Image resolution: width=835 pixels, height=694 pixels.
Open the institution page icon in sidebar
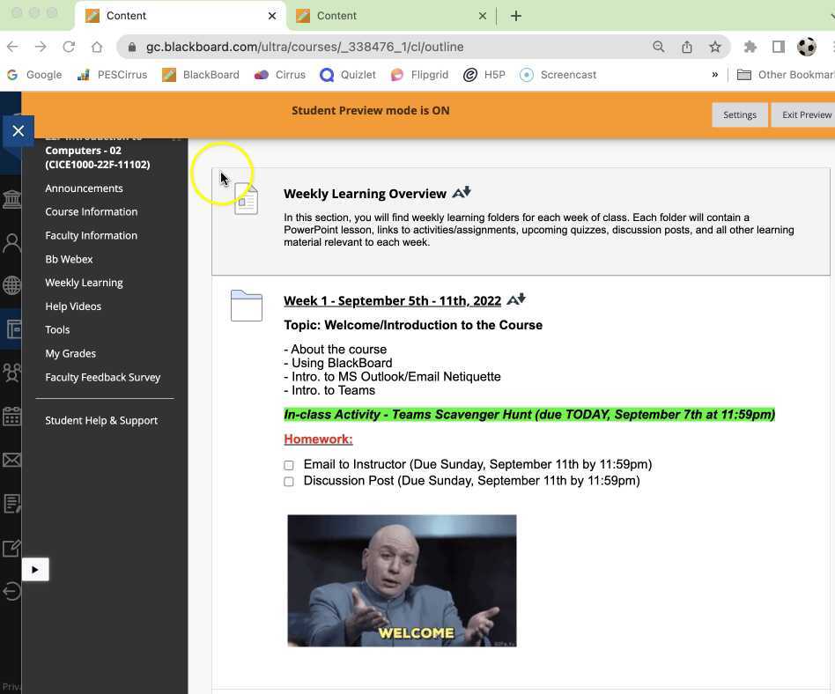click(x=12, y=199)
